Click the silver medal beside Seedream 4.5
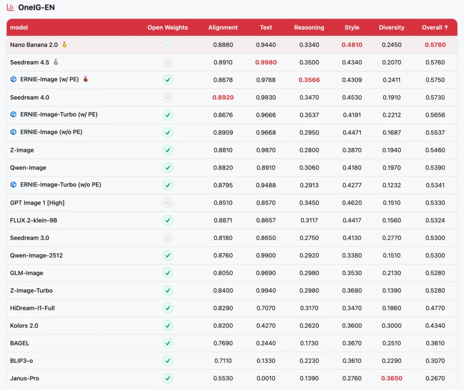 click(56, 62)
